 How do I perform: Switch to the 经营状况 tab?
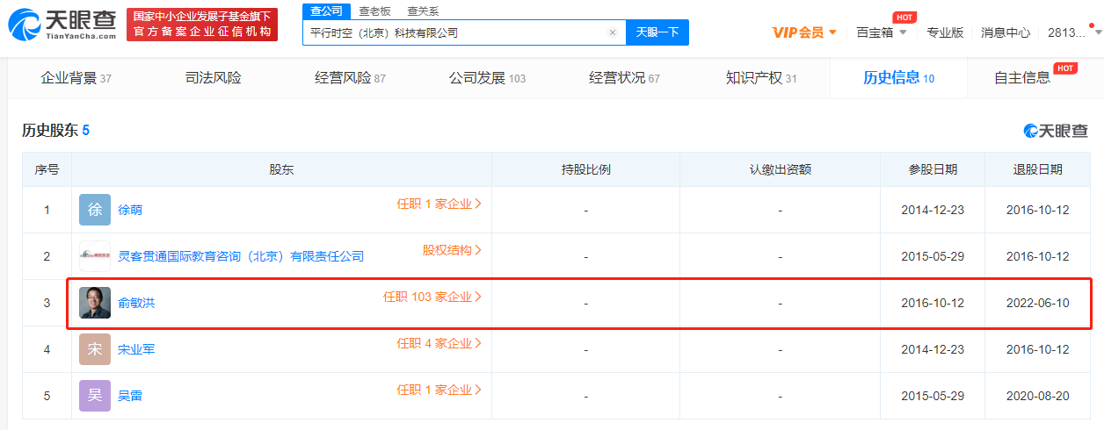(624, 78)
